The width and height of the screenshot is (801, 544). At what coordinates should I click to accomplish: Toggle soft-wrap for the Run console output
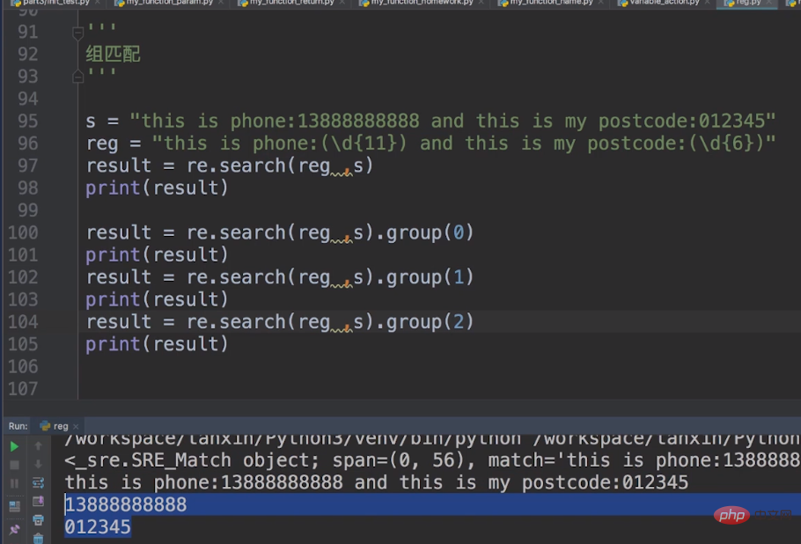[x=39, y=482]
